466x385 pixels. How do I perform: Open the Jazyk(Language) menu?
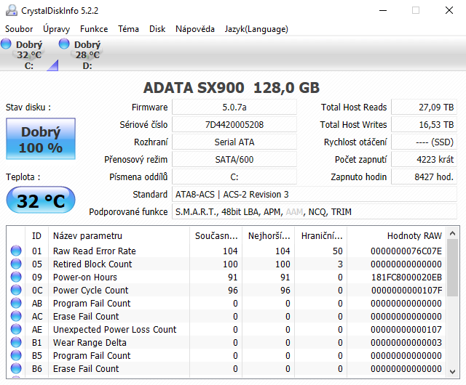tap(256, 29)
